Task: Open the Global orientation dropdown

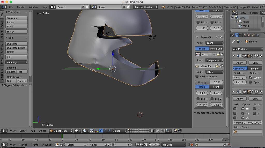Action: point(119,131)
